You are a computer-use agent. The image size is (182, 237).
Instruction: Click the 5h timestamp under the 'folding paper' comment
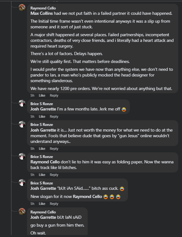click(32, 175)
